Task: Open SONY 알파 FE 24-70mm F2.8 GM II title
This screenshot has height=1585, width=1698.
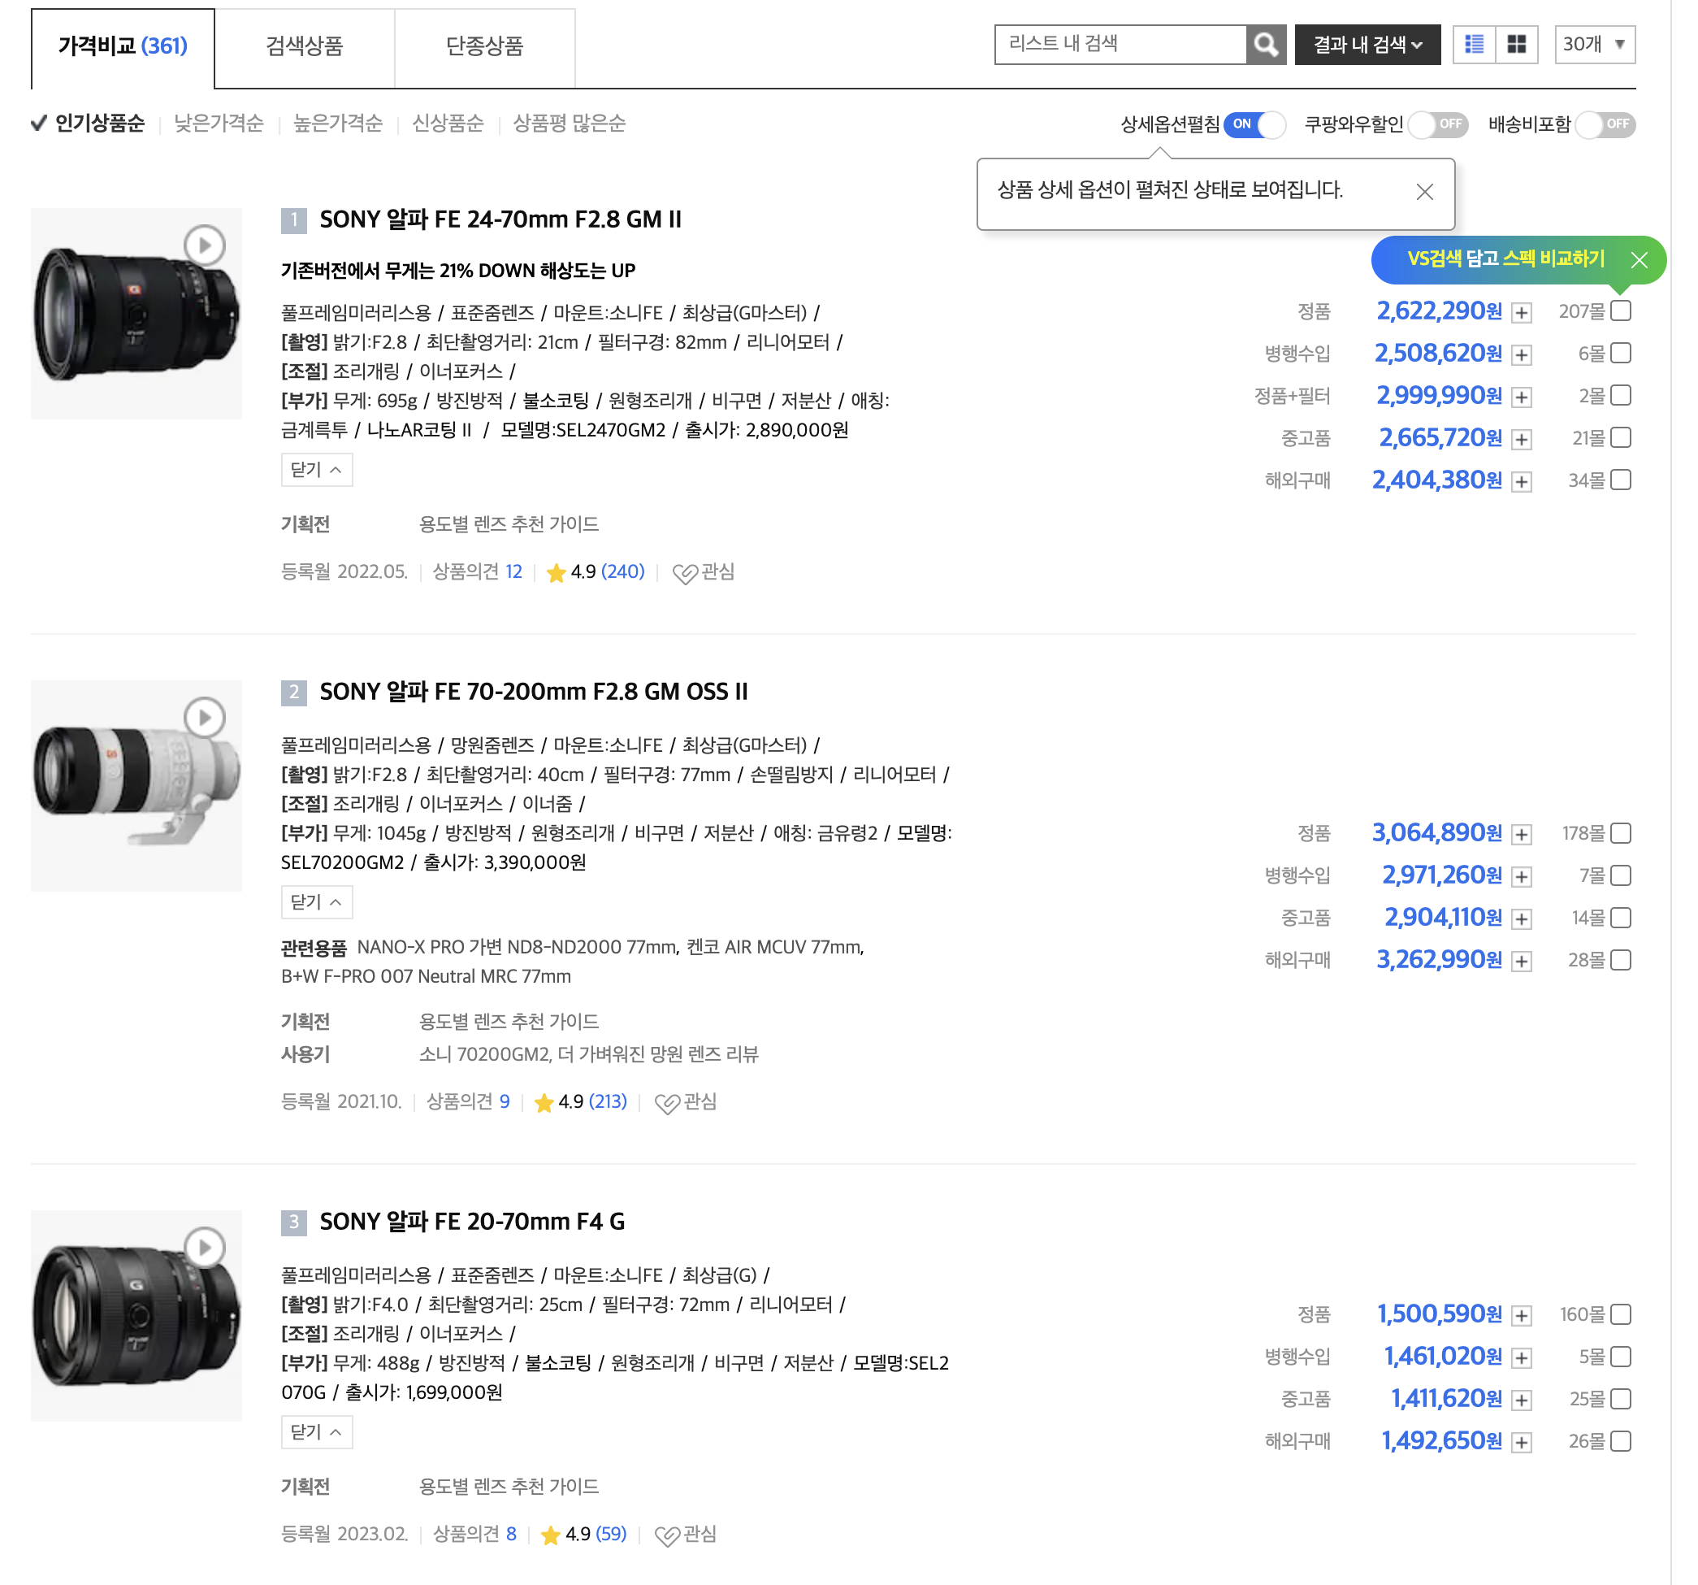Action: 500,220
